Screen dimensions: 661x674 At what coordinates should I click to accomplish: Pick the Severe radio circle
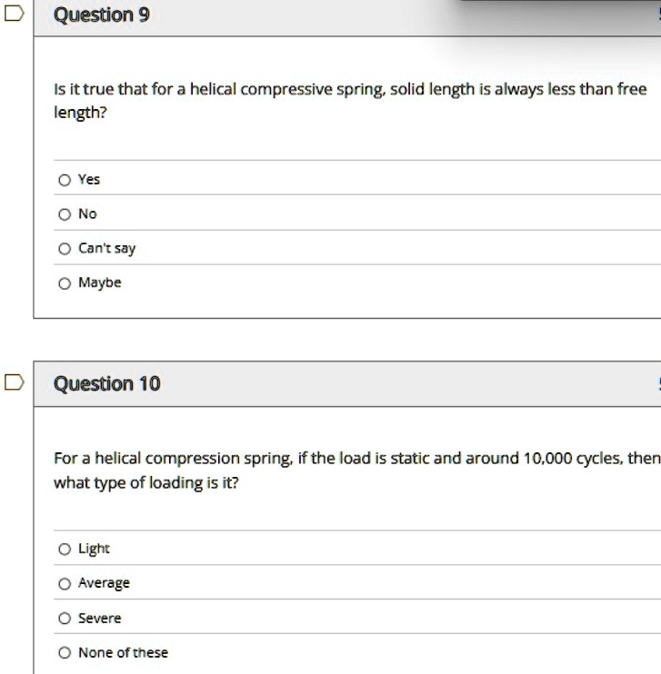click(65, 618)
